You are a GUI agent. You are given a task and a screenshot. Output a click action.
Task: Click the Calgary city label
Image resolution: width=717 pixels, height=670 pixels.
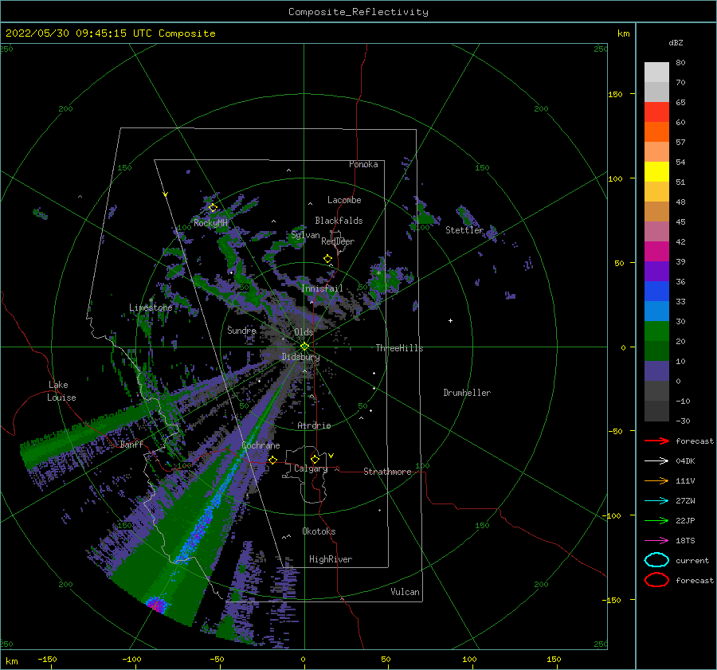point(311,468)
